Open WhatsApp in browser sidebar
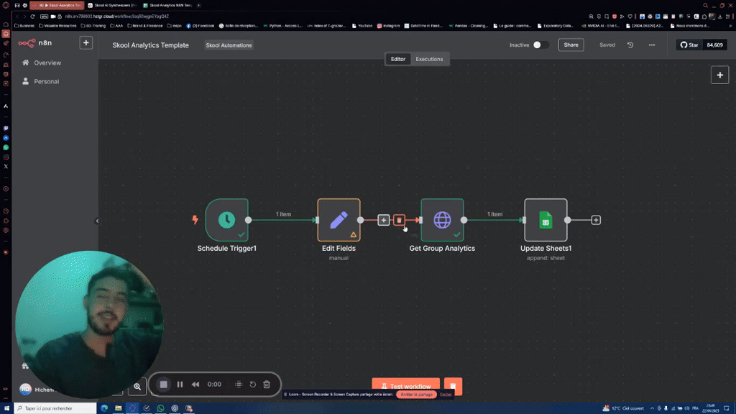The height and width of the screenshot is (414, 736). point(6,147)
